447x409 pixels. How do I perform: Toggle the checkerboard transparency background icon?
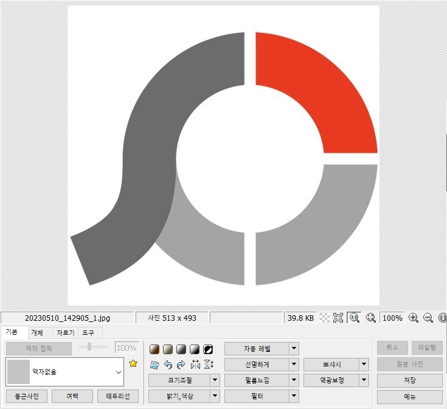325,318
